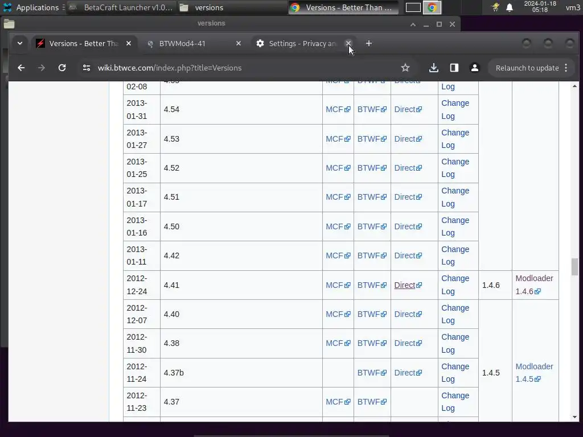Select the Minecraft version cell 1.4.5
Viewport: 583px width, 437px height.
coord(495,373)
